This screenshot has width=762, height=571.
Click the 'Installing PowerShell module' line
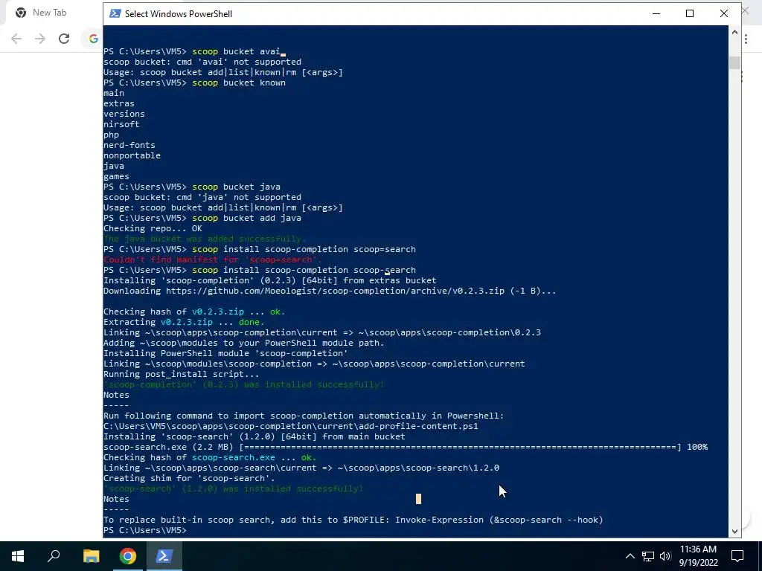coord(225,353)
